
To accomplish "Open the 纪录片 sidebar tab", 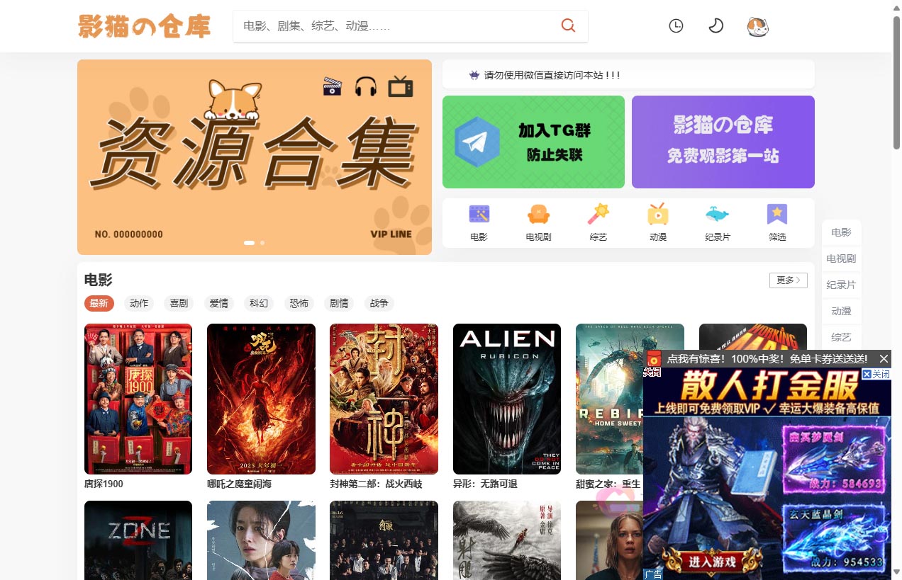I will 841,285.
